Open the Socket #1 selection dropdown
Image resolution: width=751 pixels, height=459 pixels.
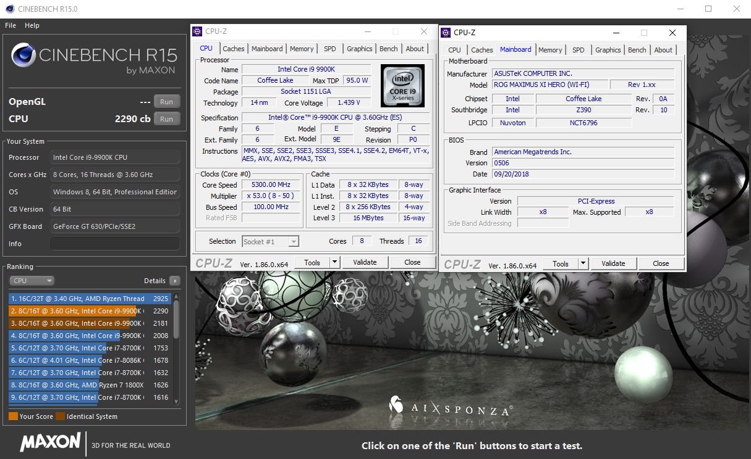(270, 242)
